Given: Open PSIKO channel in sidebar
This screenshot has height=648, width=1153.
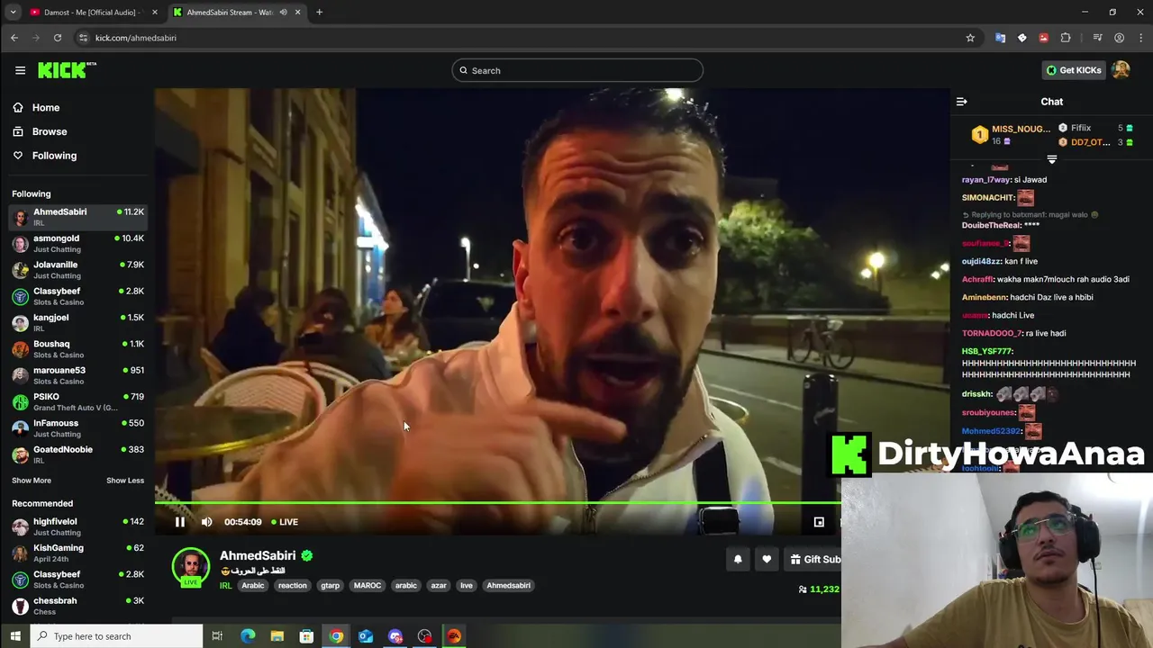Looking at the screenshot, I should [77, 401].
